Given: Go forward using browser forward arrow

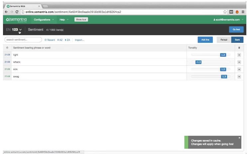Looking at the screenshot, I should pos(12,12).
